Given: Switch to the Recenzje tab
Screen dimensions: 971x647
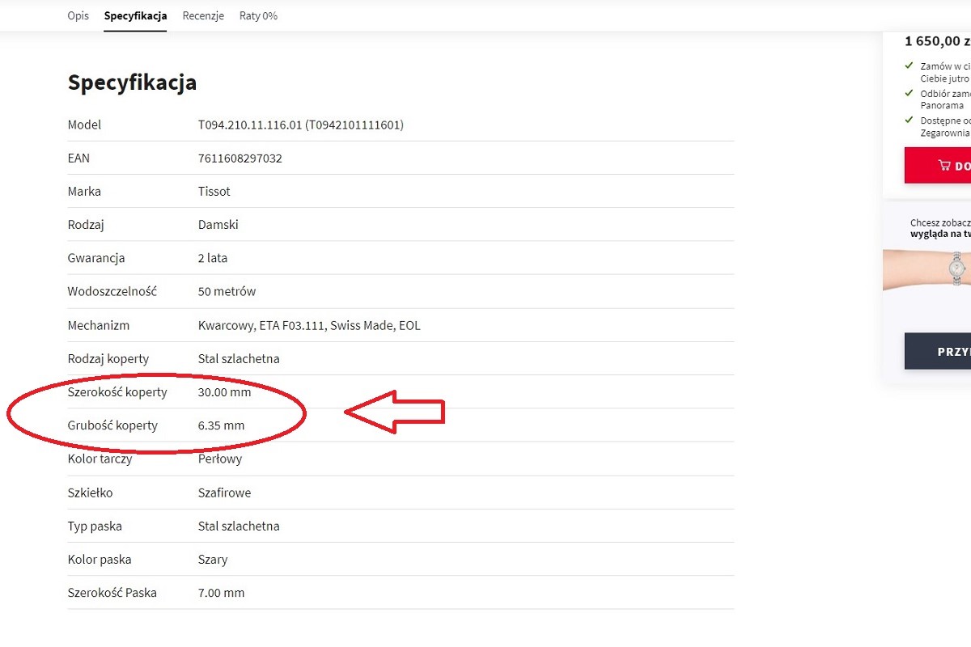Looking at the screenshot, I should [x=203, y=15].
